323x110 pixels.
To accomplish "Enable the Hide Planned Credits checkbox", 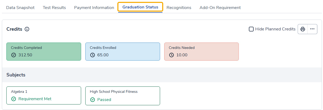I will click(x=251, y=29).
